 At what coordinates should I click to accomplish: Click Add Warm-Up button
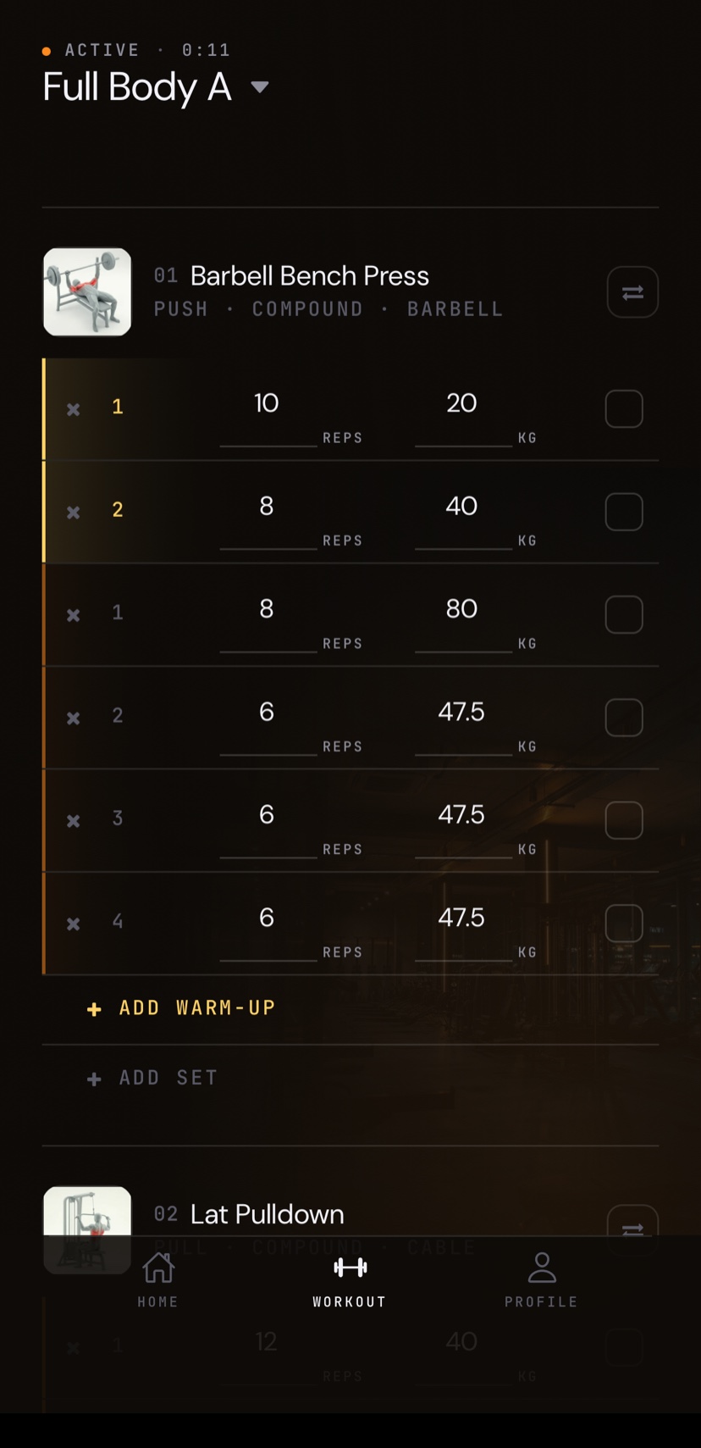(181, 1008)
